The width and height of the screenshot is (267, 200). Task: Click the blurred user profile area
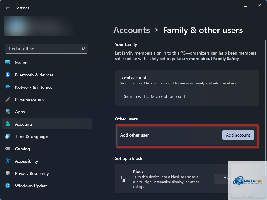point(39,27)
